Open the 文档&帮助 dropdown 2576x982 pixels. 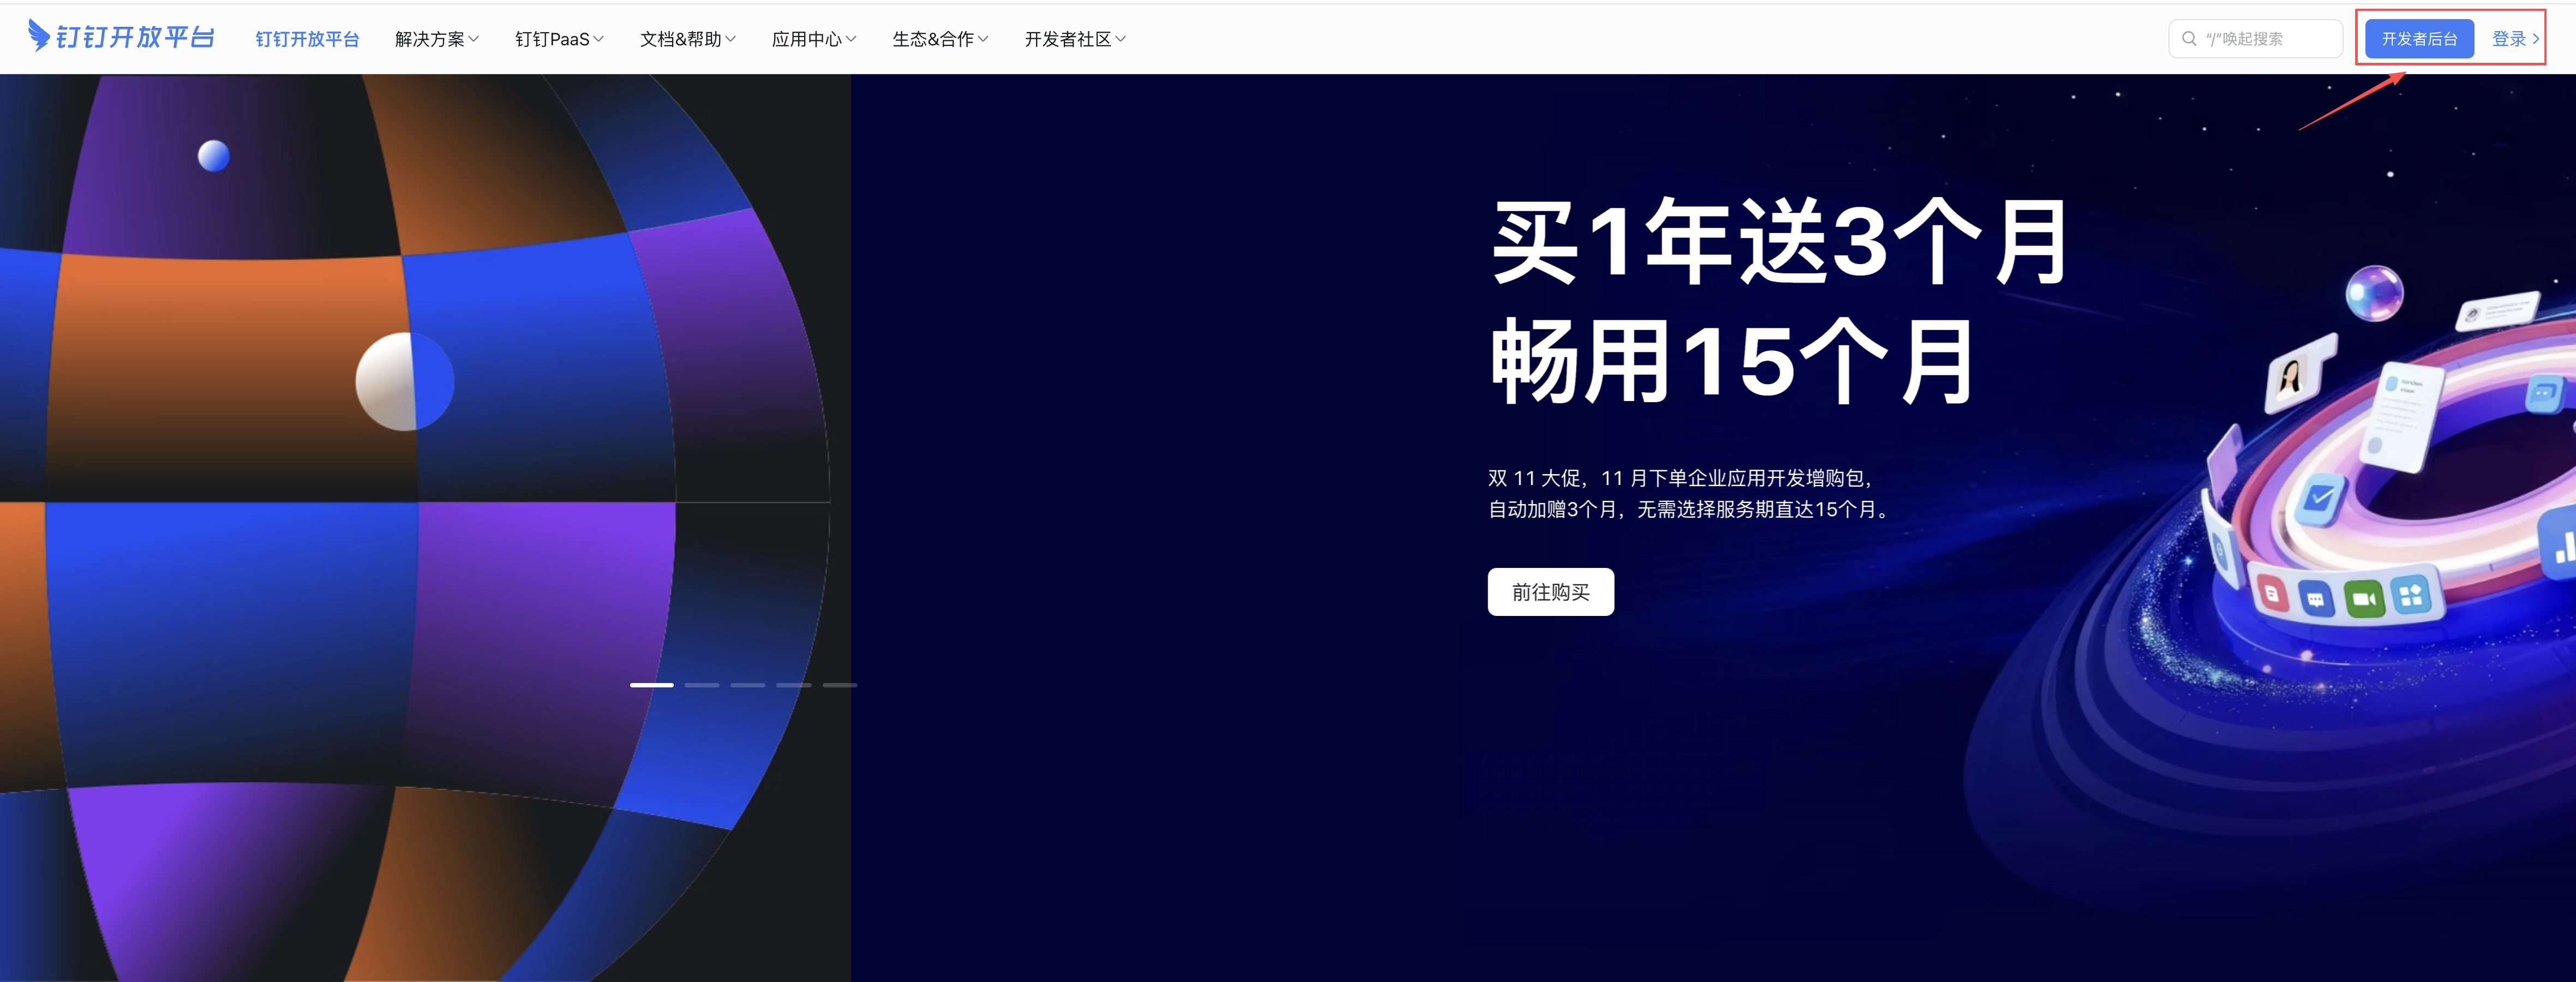(x=687, y=39)
